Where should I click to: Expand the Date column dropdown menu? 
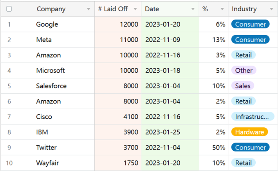click(193, 9)
